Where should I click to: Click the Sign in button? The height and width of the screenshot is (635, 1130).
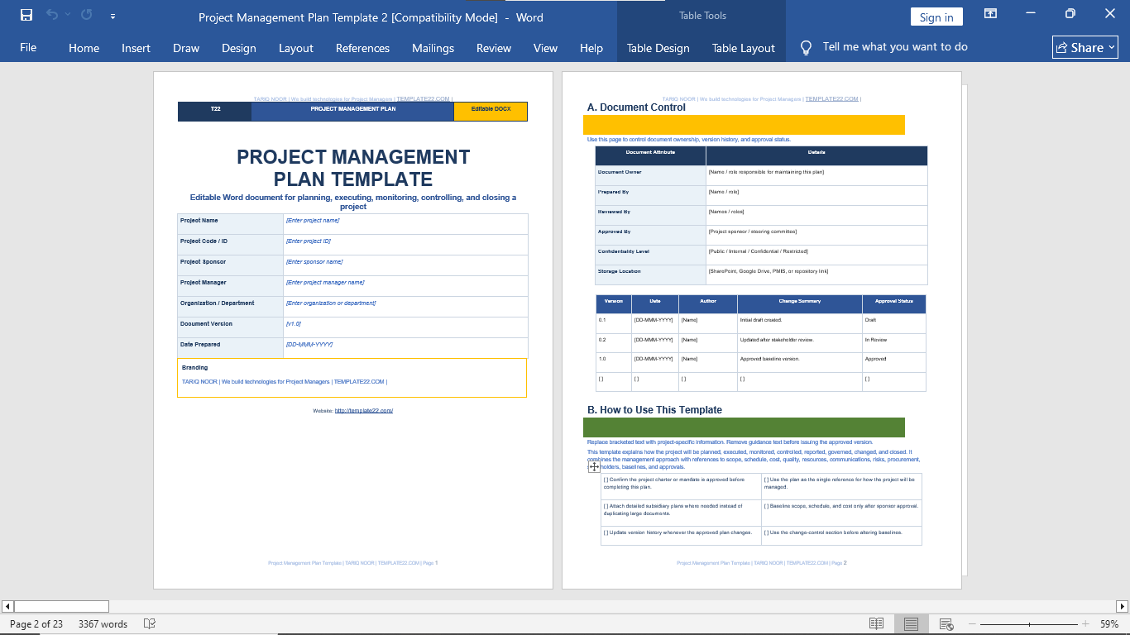[936, 17]
